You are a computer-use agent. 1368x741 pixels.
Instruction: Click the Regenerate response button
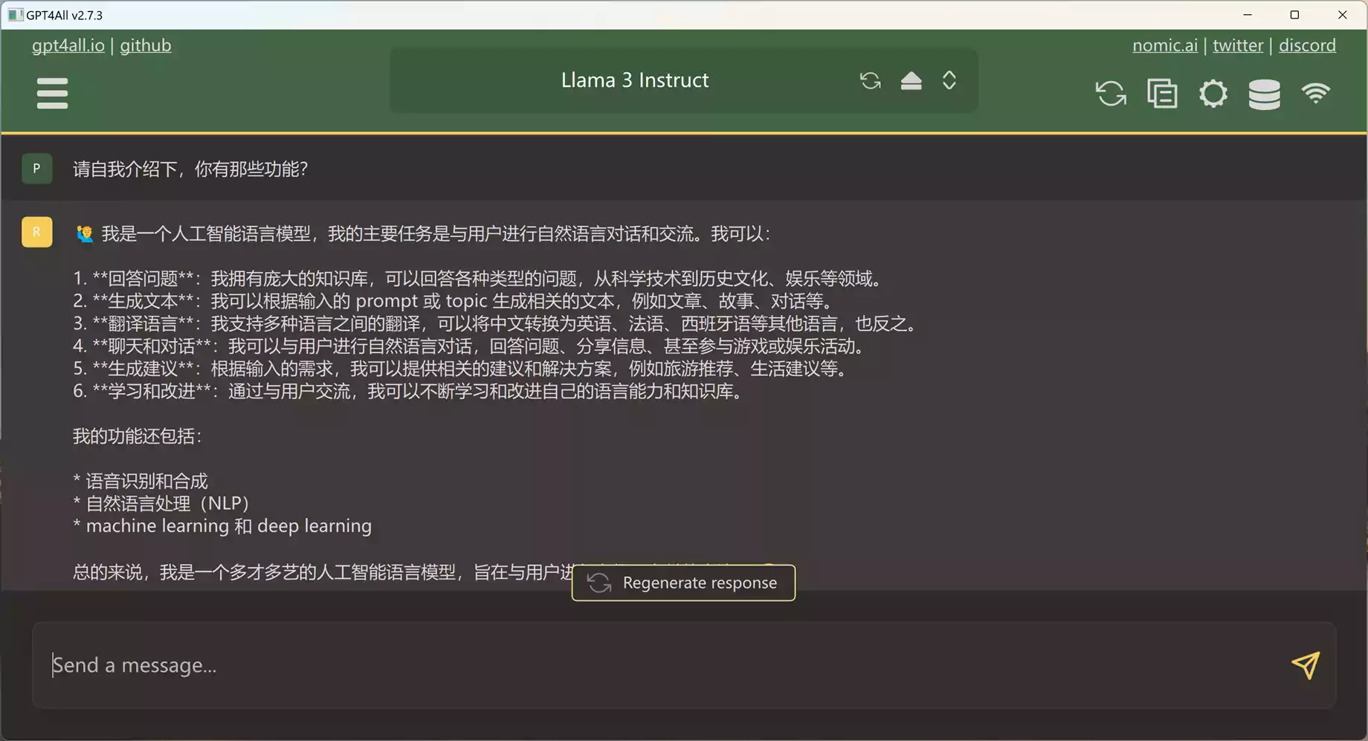(683, 583)
